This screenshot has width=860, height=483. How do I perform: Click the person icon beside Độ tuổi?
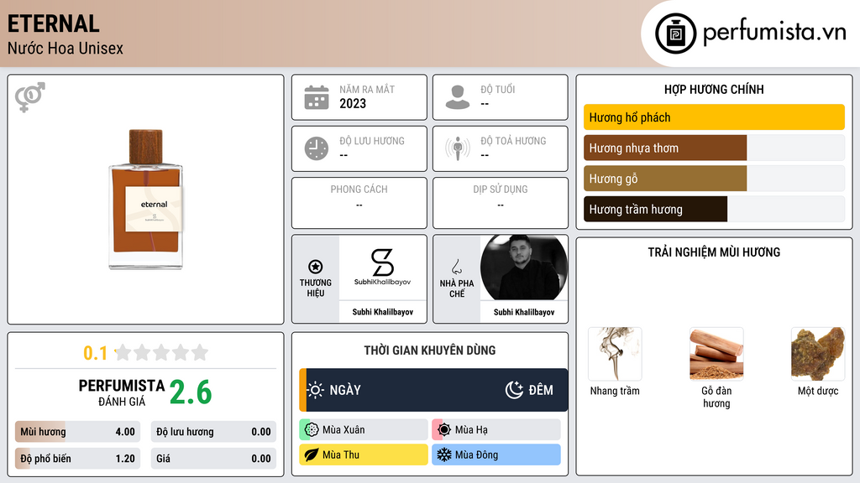click(x=458, y=97)
